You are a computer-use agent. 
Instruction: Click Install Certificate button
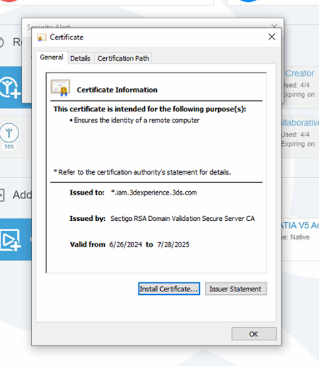pos(169,289)
